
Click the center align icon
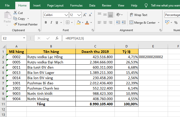(105, 23)
